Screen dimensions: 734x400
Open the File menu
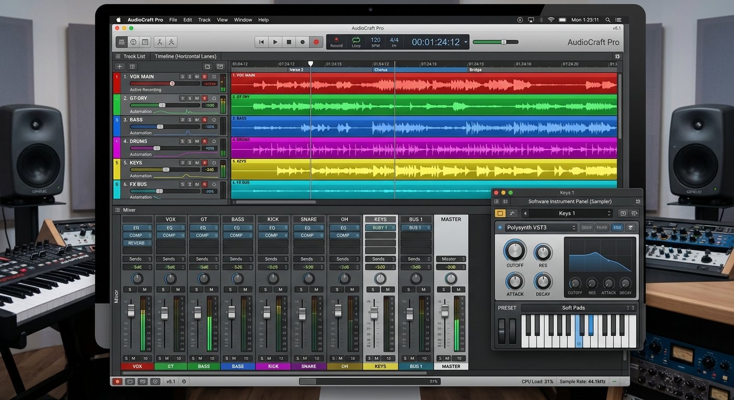pyautogui.click(x=173, y=20)
